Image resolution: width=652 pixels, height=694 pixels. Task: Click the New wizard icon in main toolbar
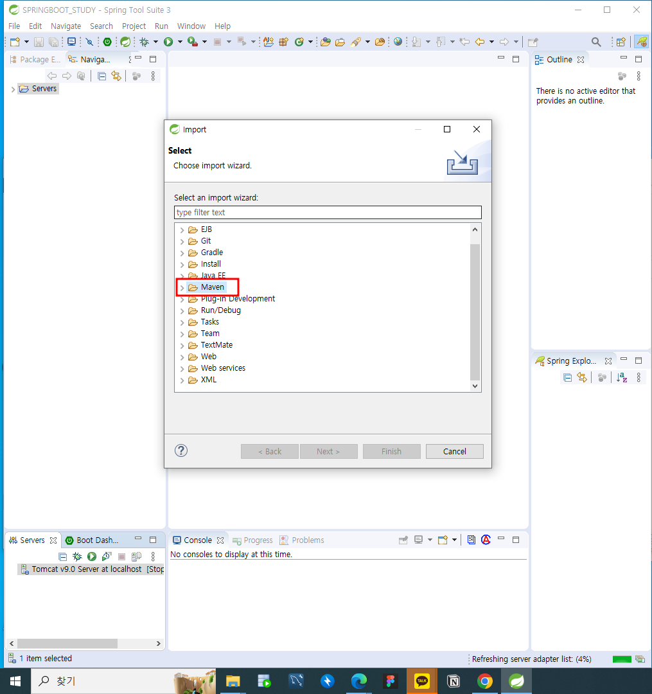tap(15, 42)
